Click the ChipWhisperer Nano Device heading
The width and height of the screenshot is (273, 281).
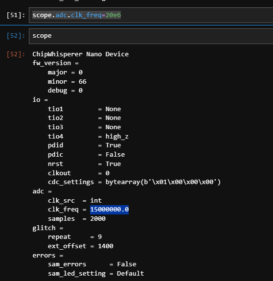80,54
